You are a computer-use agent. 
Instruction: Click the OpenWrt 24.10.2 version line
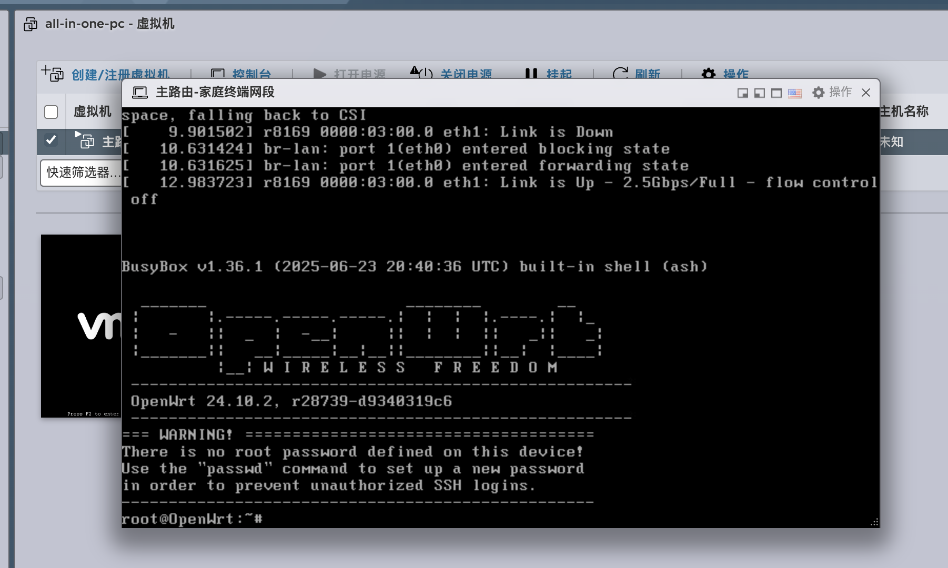pos(291,401)
